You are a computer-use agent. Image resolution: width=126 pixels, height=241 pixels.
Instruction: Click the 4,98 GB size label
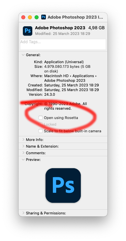coord(96,28)
